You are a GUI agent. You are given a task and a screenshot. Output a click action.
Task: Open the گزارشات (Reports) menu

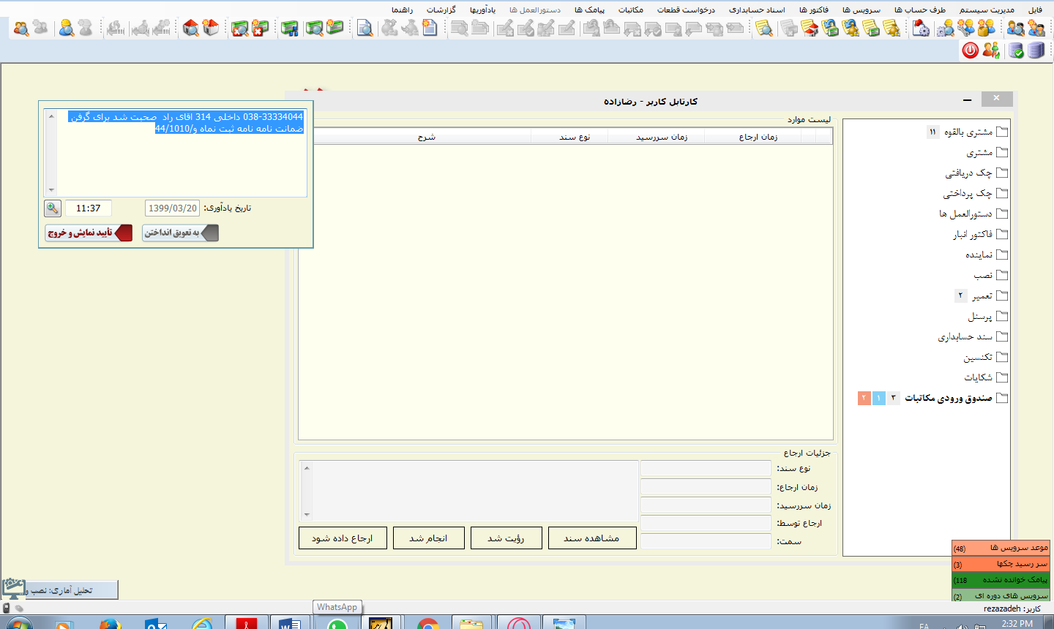click(x=441, y=10)
